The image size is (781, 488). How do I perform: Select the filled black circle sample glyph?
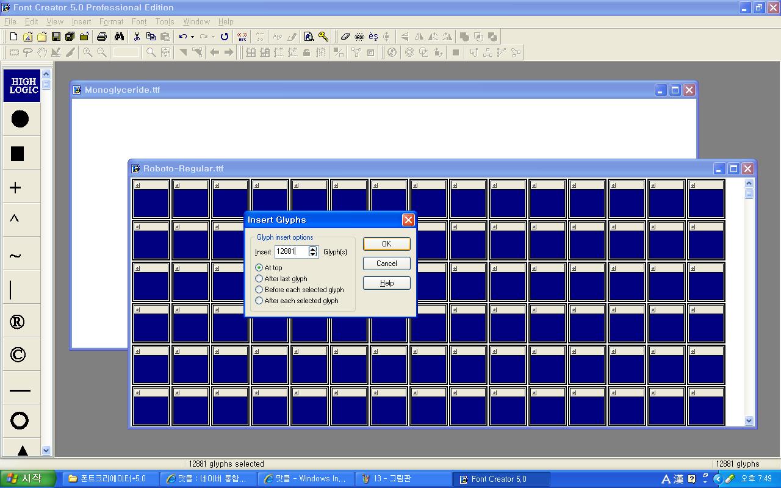click(x=20, y=119)
